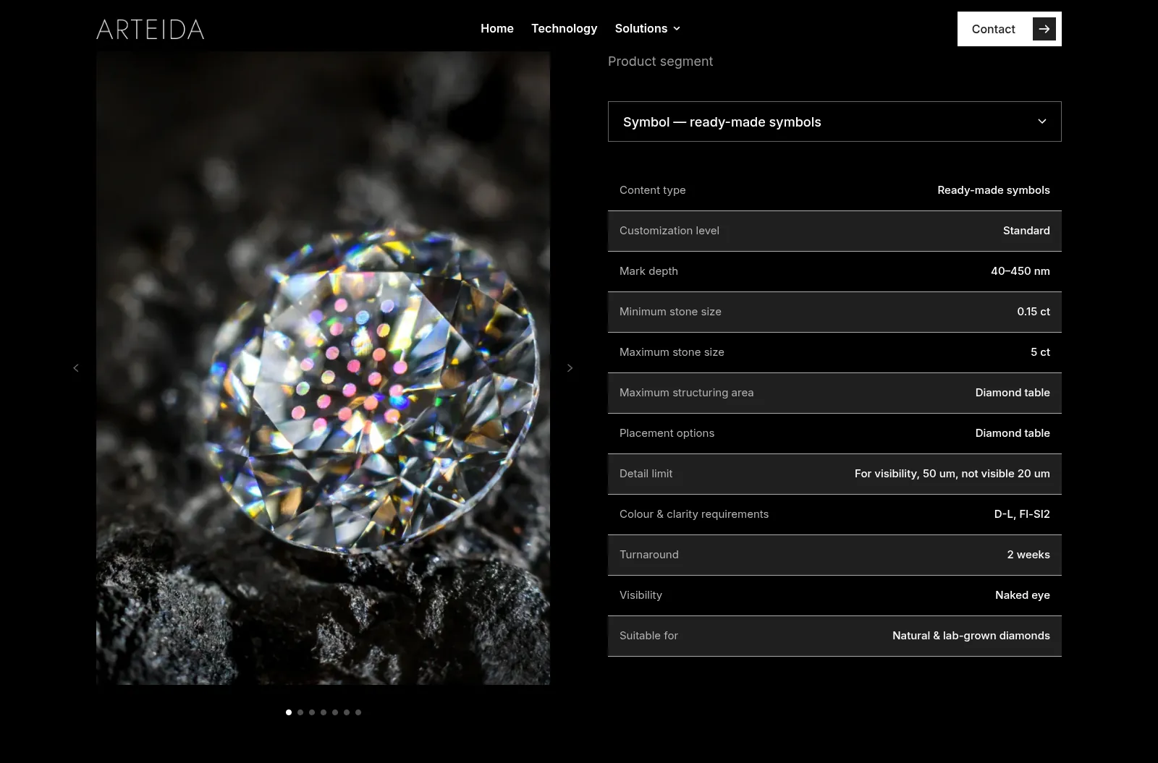The image size is (1158, 763).
Task: Click the "Turnaround" row label
Action: [649, 555]
